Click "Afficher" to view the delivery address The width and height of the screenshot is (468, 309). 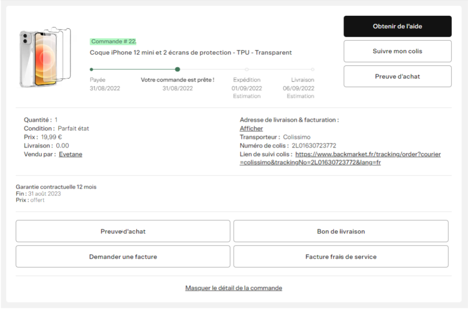coord(251,128)
